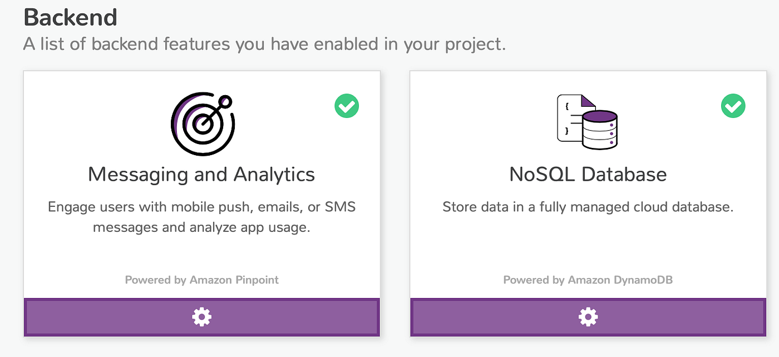Image resolution: width=779 pixels, height=357 pixels.
Task: Click the Store data description text
Action: pos(588,207)
